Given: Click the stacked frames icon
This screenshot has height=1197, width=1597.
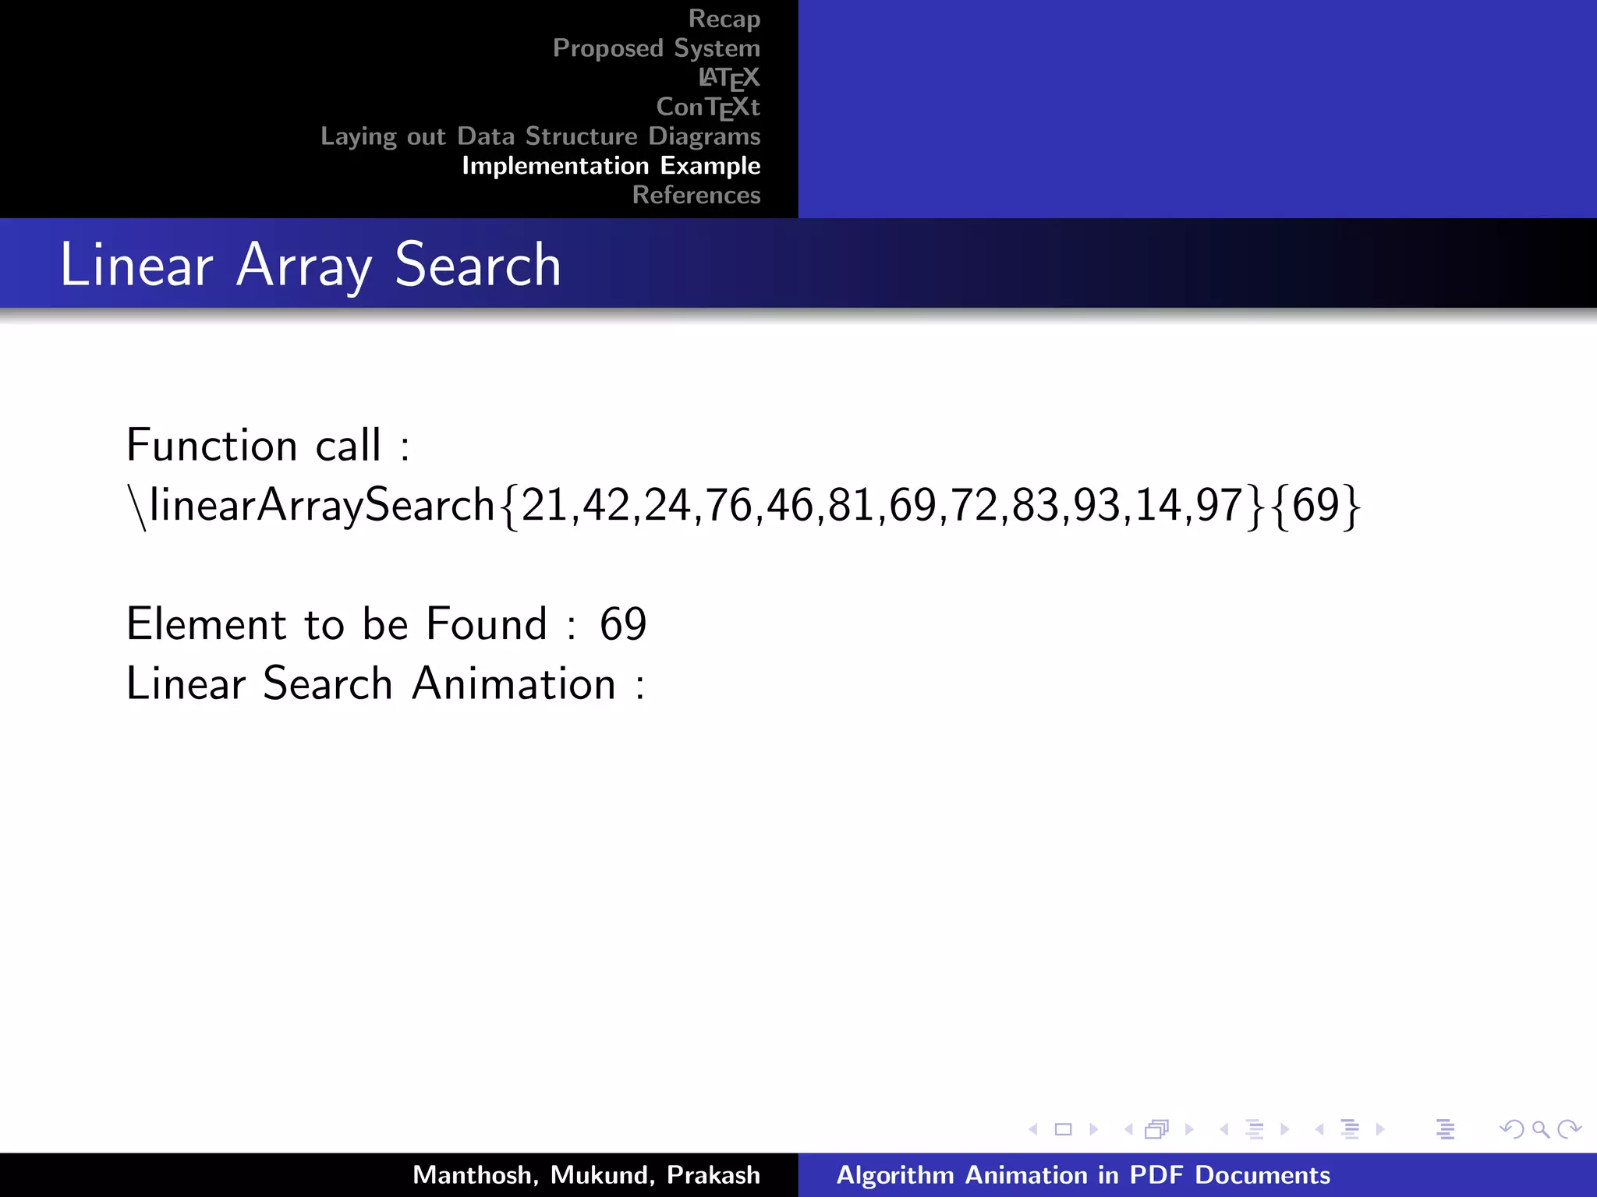Looking at the screenshot, I should click(1157, 1129).
